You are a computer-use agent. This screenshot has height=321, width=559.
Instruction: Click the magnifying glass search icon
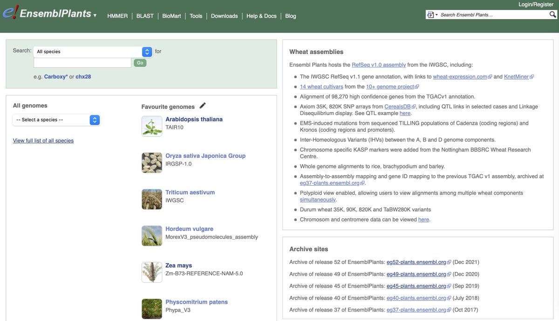(x=552, y=15)
